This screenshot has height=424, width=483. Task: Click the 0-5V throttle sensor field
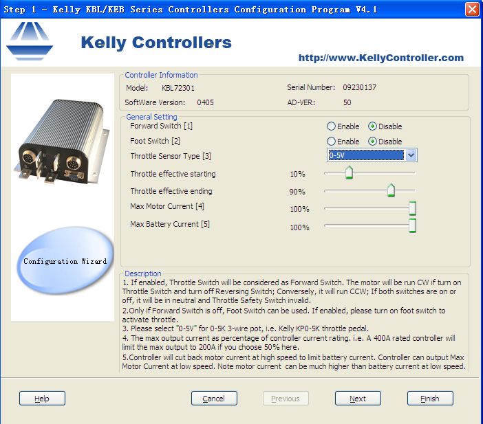click(x=365, y=155)
